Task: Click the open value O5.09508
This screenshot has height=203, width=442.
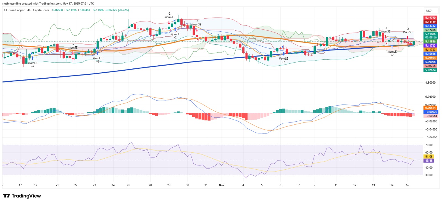Action: (x=57, y=10)
